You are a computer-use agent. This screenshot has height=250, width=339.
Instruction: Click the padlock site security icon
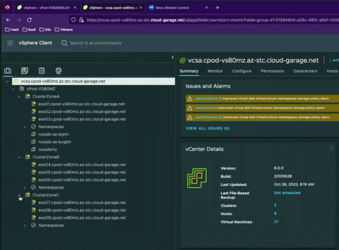(81, 20)
